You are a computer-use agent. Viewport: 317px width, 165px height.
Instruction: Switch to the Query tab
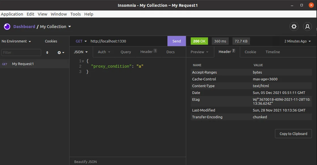(126, 52)
